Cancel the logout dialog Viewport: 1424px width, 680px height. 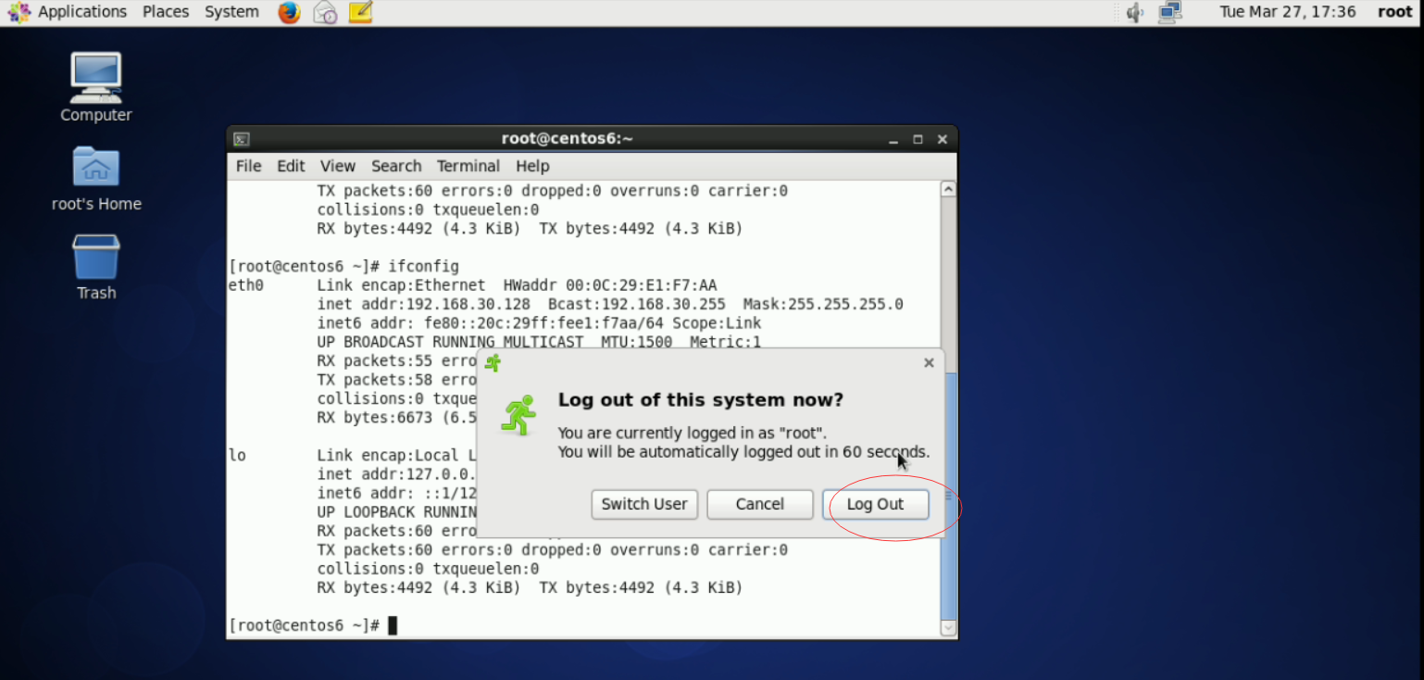[759, 504]
